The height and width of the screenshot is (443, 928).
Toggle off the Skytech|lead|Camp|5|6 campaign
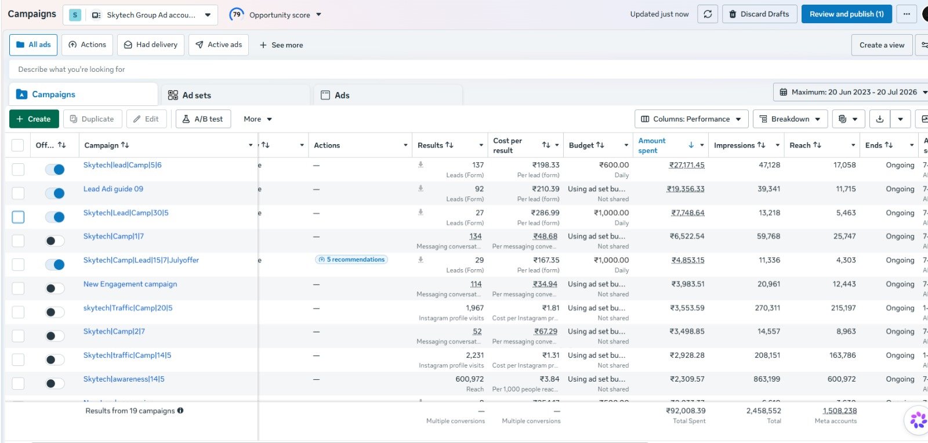55,170
